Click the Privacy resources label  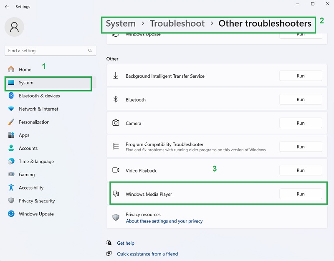pyautogui.click(x=143, y=214)
